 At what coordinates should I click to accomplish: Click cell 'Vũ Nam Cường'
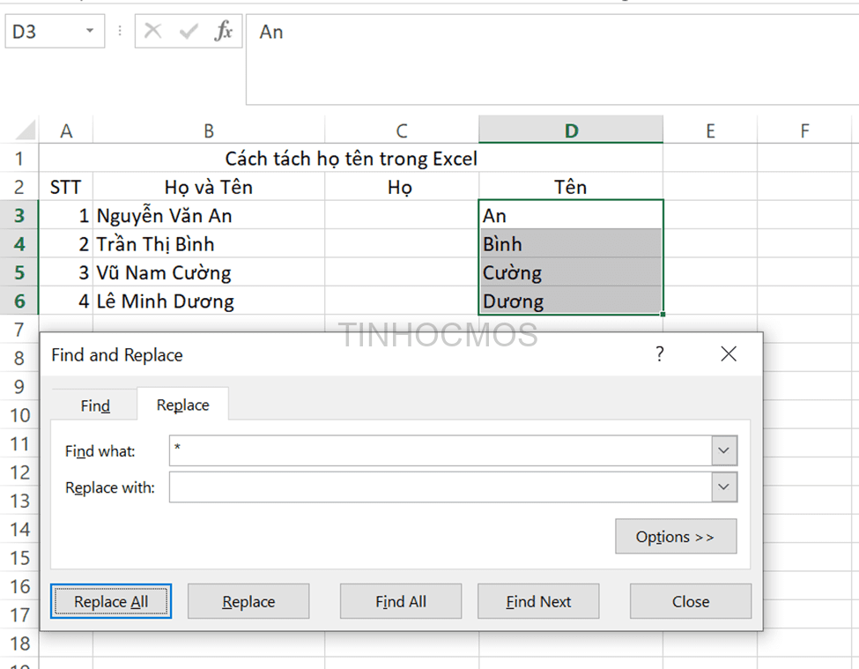(209, 272)
